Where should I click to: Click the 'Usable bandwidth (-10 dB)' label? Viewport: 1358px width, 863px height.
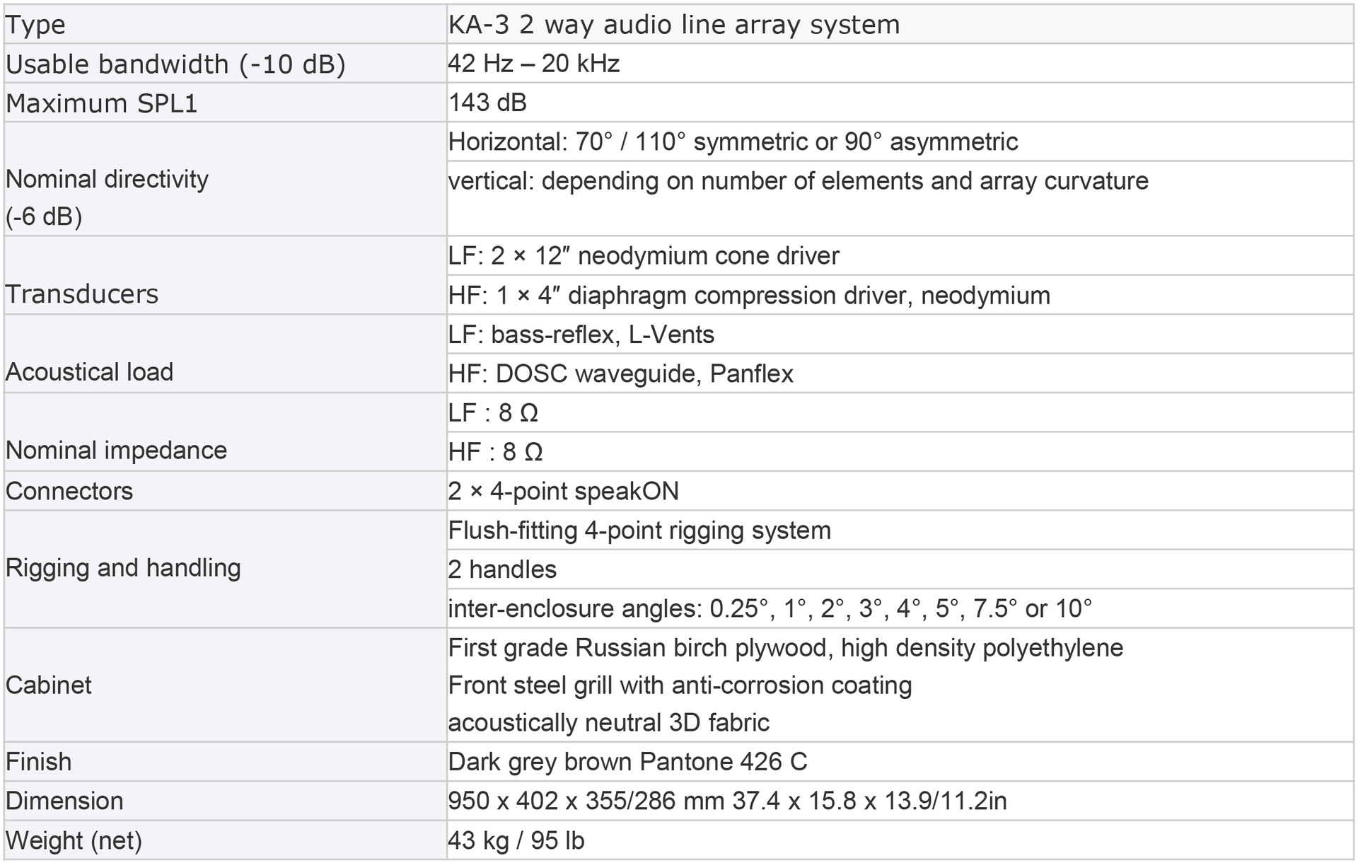(x=175, y=64)
